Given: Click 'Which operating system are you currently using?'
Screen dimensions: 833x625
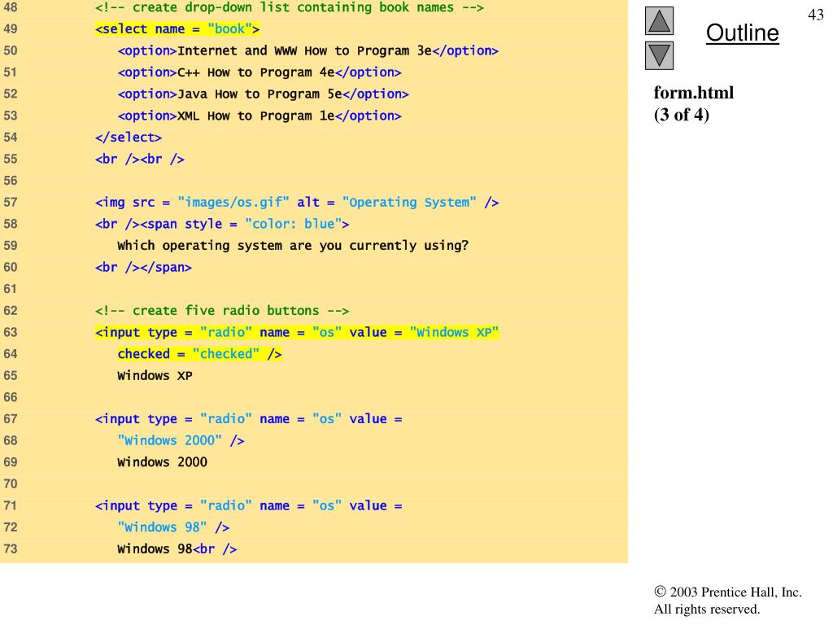Looking at the screenshot, I should tap(293, 246).
